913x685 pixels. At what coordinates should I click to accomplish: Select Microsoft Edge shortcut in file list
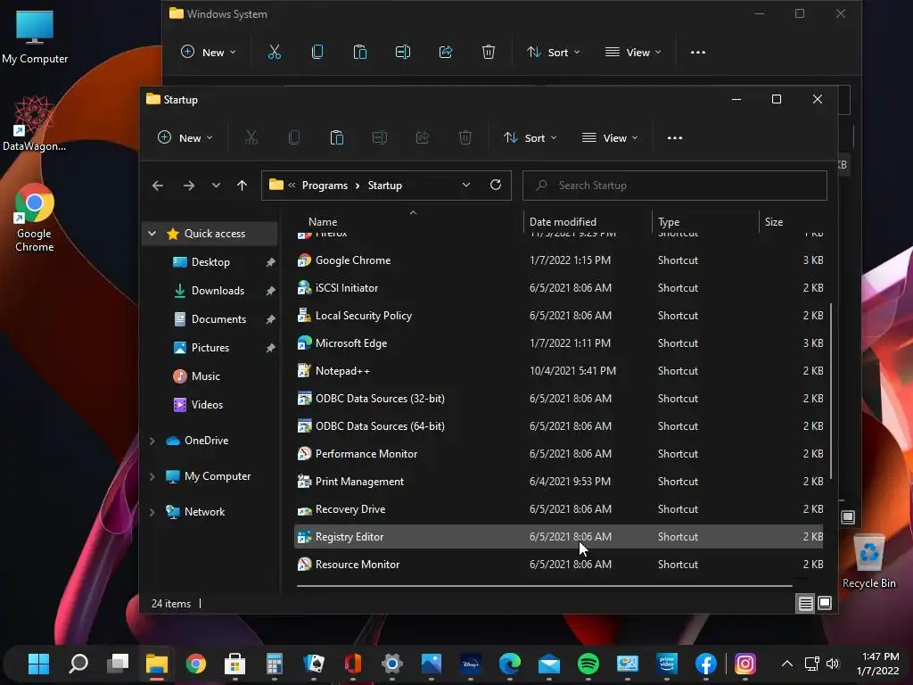[558, 343]
